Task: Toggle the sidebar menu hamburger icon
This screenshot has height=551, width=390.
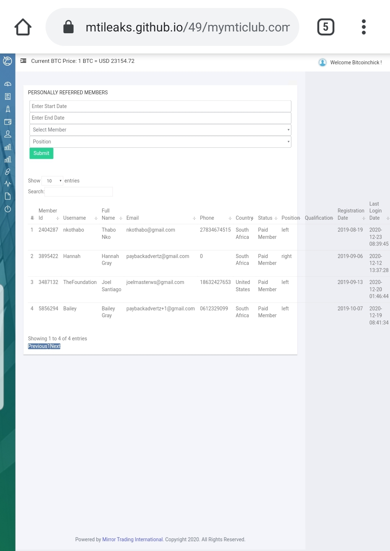Action: tap(23, 61)
